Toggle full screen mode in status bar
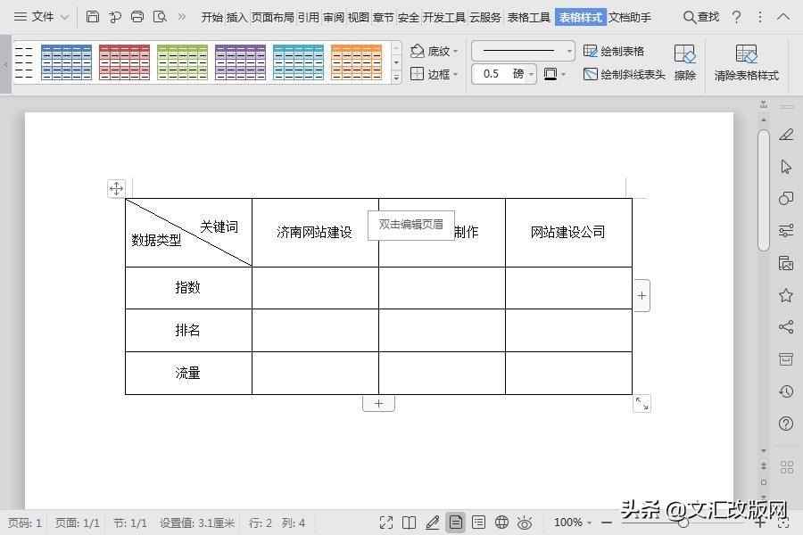803x535 pixels. click(x=386, y=523)
